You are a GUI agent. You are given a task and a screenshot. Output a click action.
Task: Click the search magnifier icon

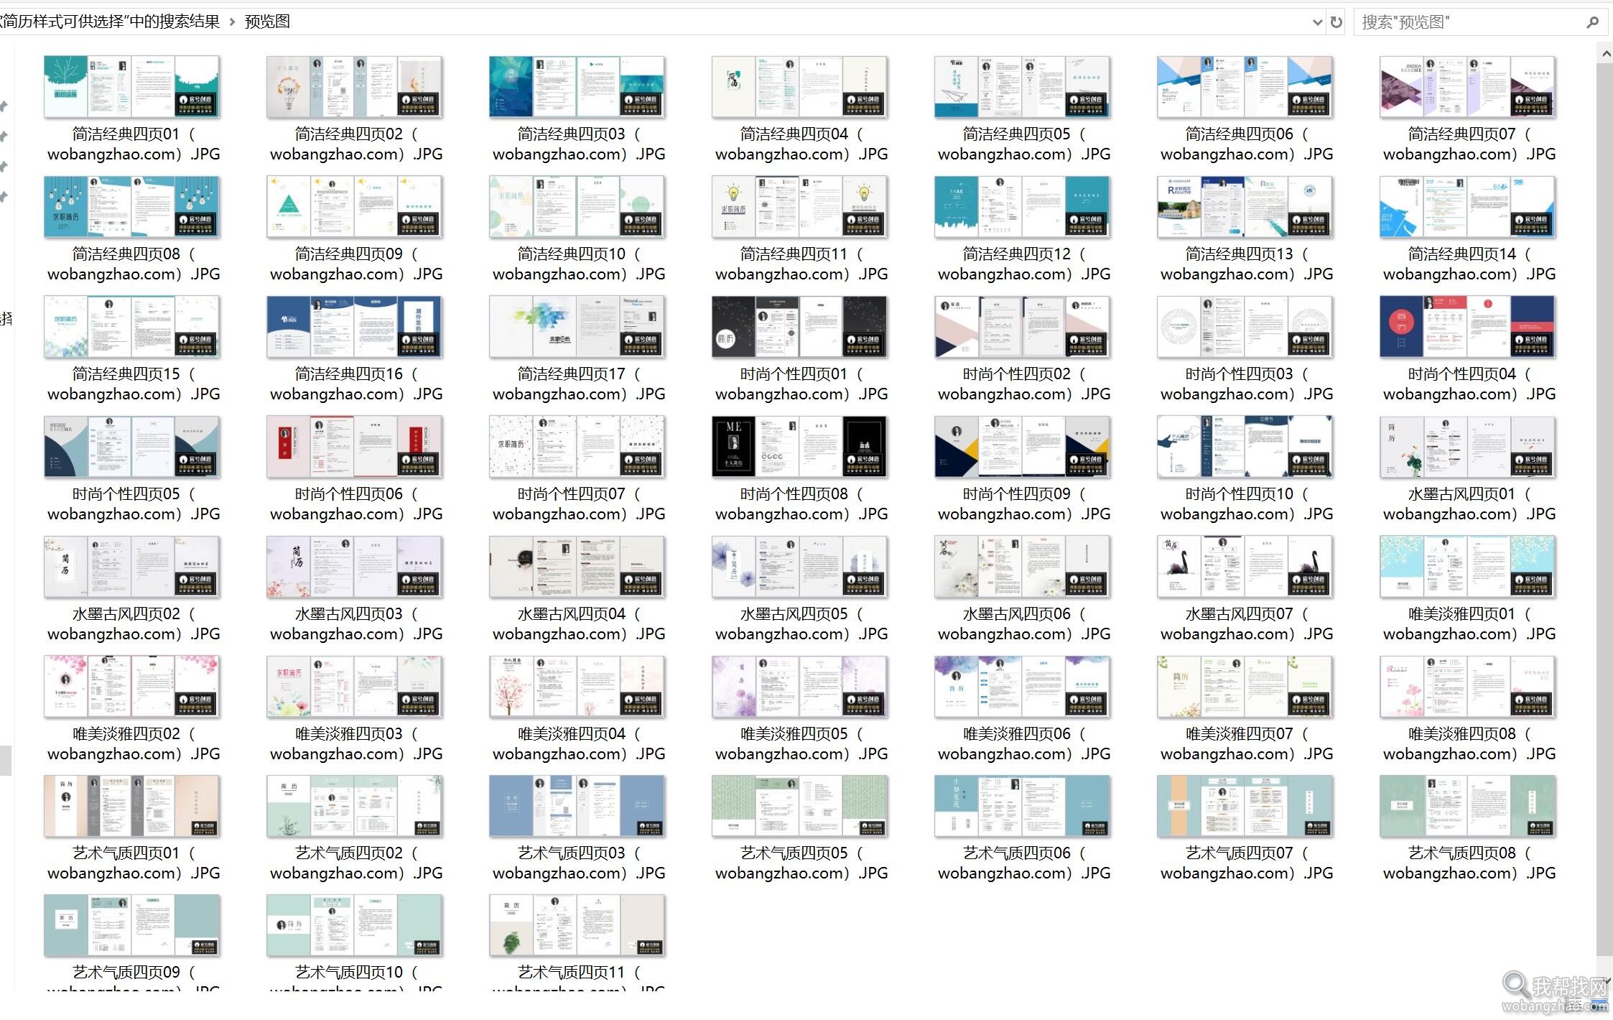[1592, 22]
